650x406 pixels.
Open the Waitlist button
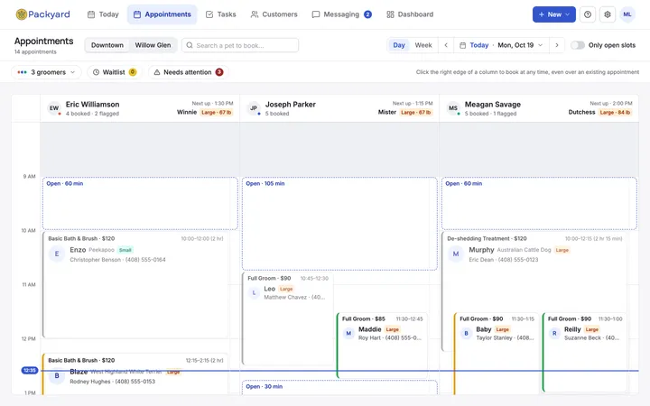[115, 72]
